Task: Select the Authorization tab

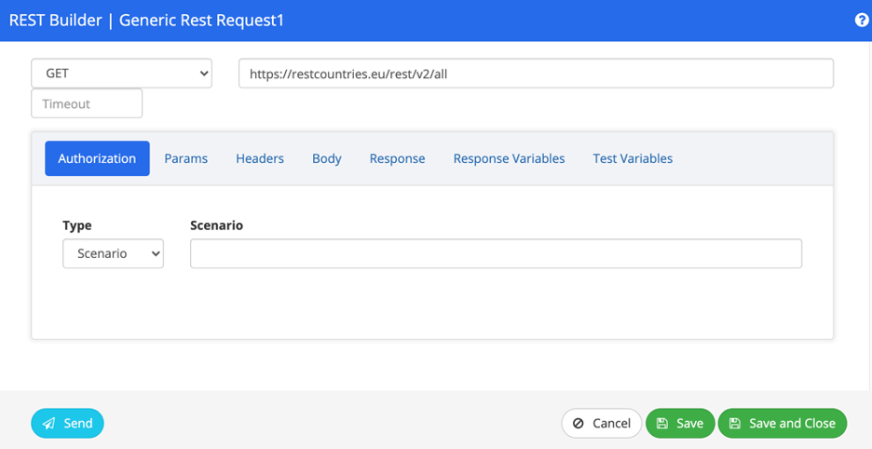Action: [97, 158]
